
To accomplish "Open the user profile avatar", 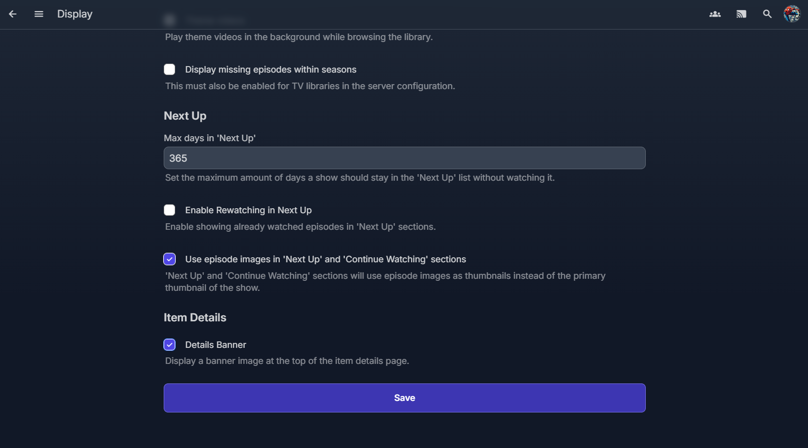I will coord(792,14).
